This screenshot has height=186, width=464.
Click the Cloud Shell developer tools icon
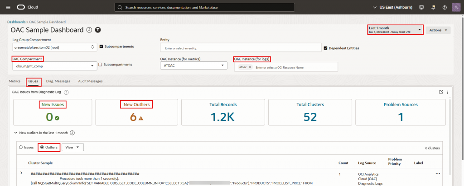click(x=421, y=7)
